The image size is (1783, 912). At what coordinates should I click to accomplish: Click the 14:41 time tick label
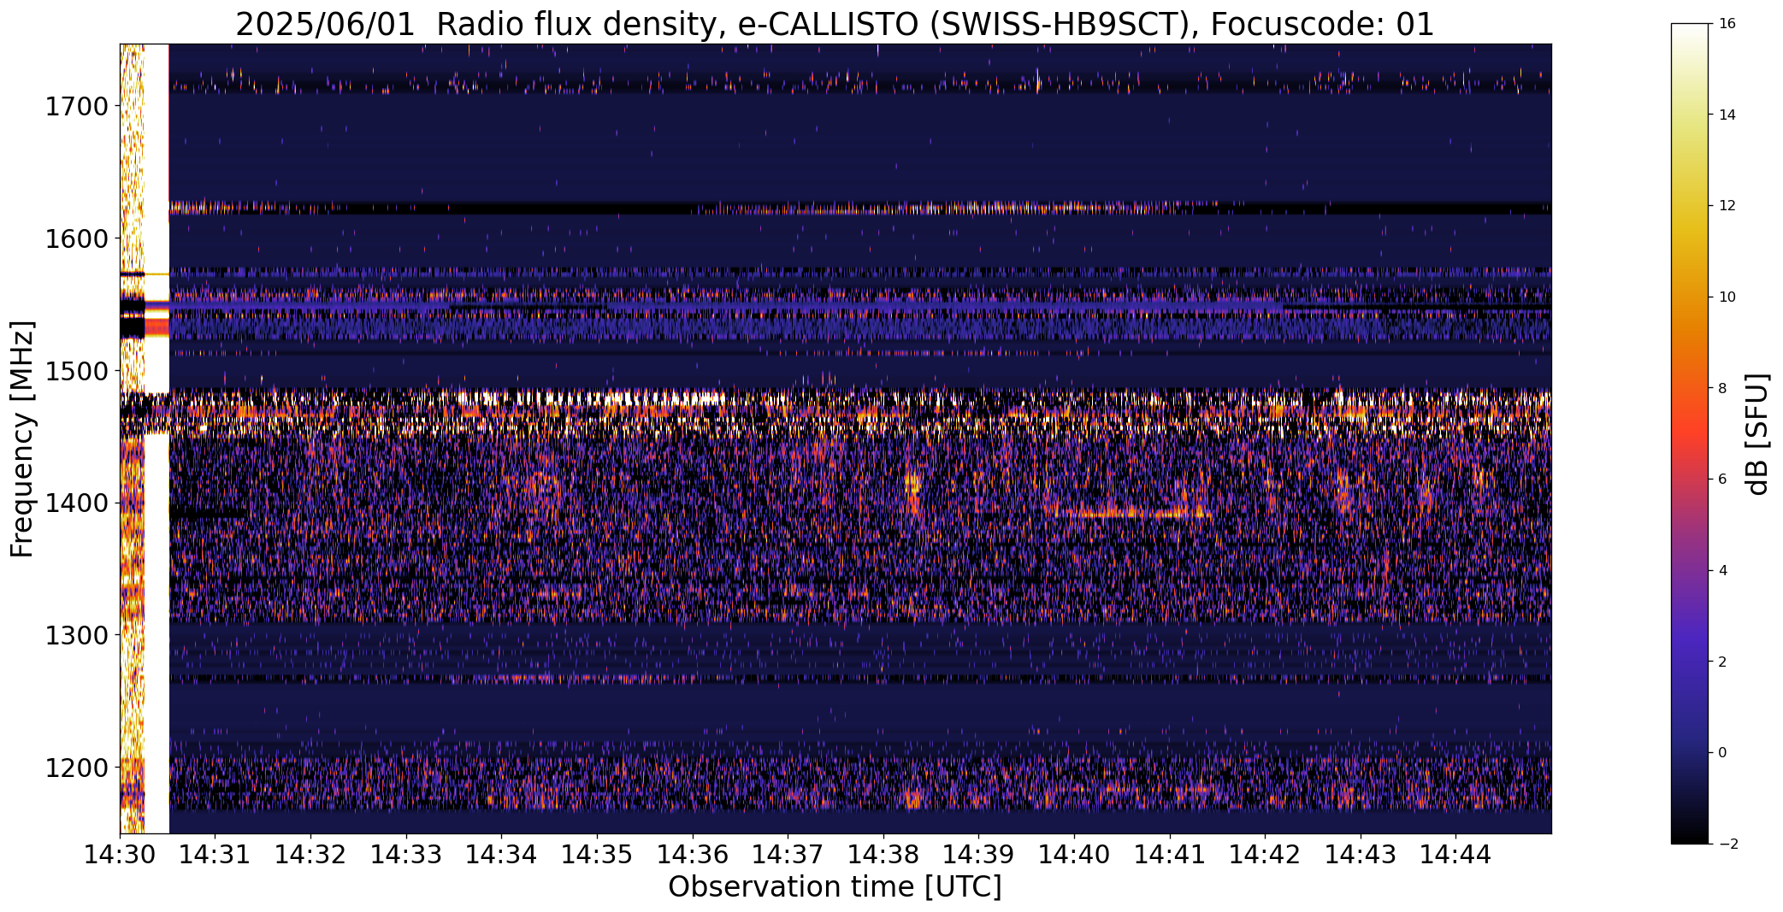(x=1170, y=855)
